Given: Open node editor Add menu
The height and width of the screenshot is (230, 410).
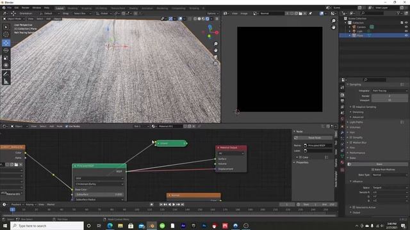Looking at the screenshot, I should pos(51,126).
